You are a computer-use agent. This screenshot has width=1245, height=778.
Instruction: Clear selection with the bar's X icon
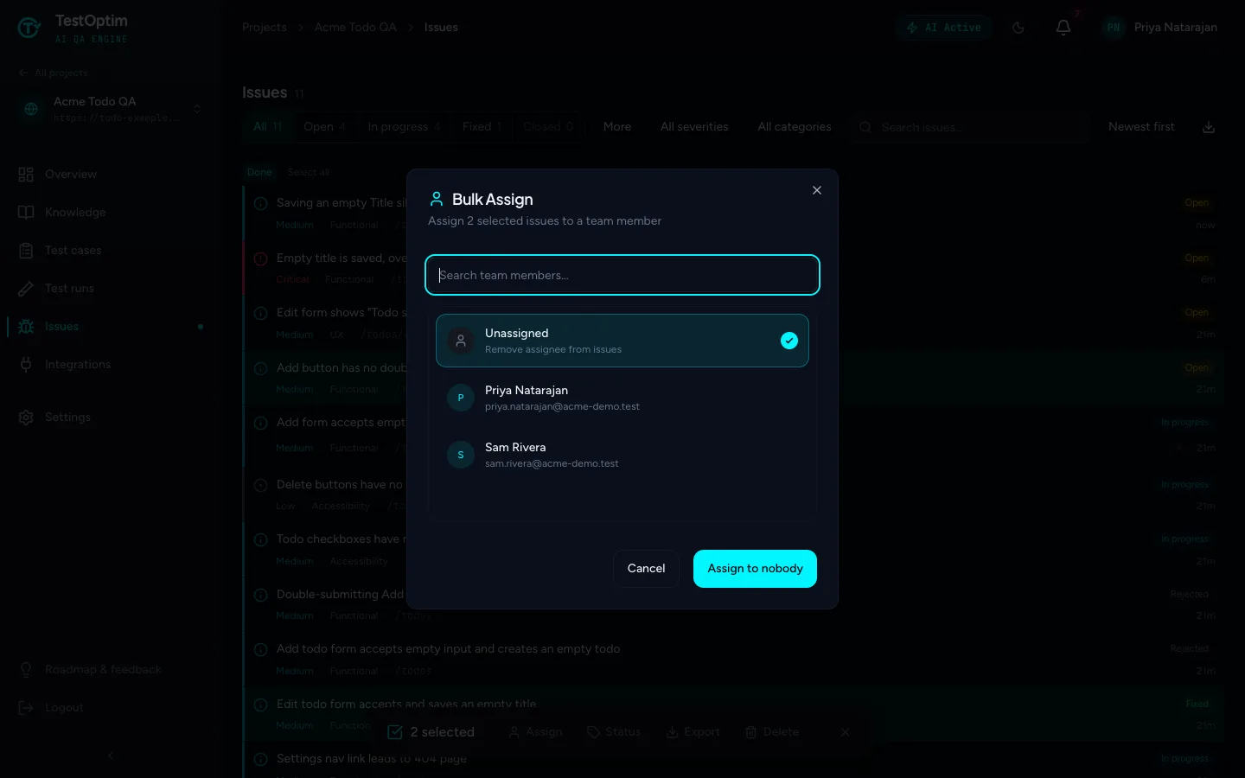(846, 732)
